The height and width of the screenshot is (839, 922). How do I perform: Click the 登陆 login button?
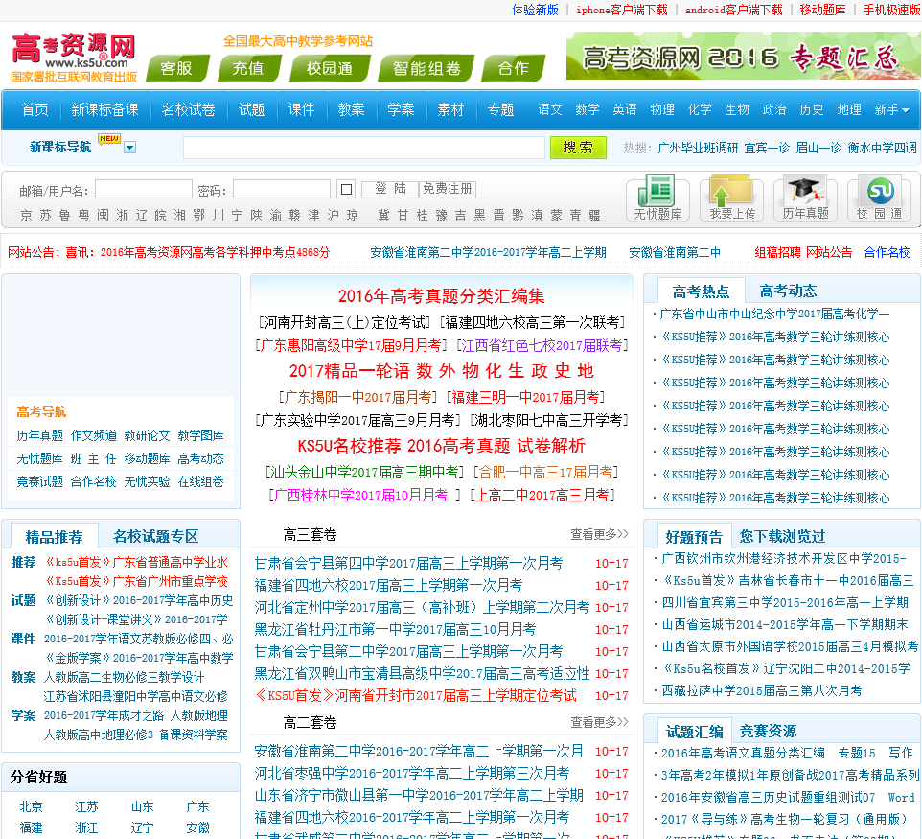point(390,189)
